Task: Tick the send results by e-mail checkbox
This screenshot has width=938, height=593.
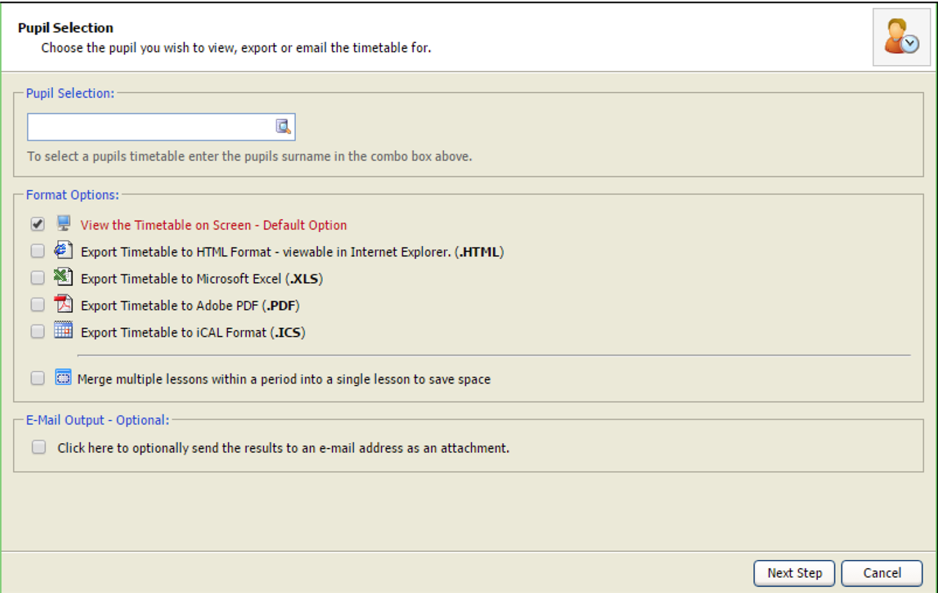Action: click(39, 447)
